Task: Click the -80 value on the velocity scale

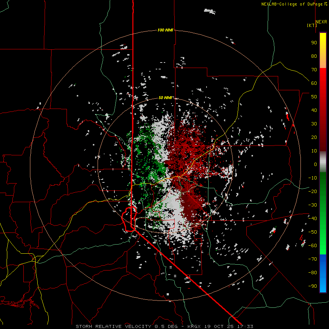Action: tap(313, 273)
